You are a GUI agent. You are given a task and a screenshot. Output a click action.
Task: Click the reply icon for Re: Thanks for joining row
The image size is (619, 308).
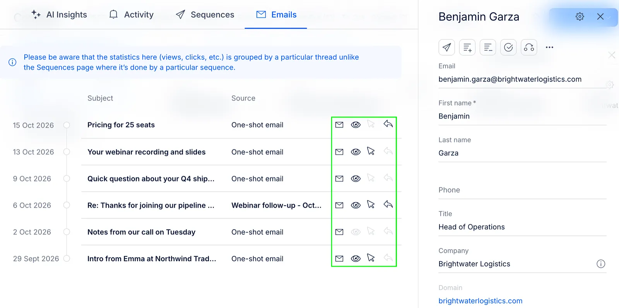388,204
